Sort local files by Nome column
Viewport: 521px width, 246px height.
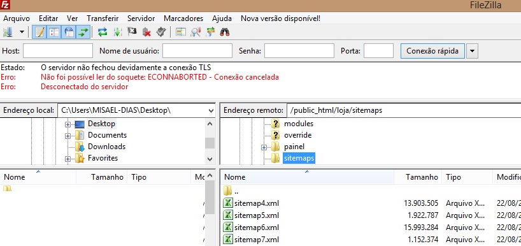(38, 177)
